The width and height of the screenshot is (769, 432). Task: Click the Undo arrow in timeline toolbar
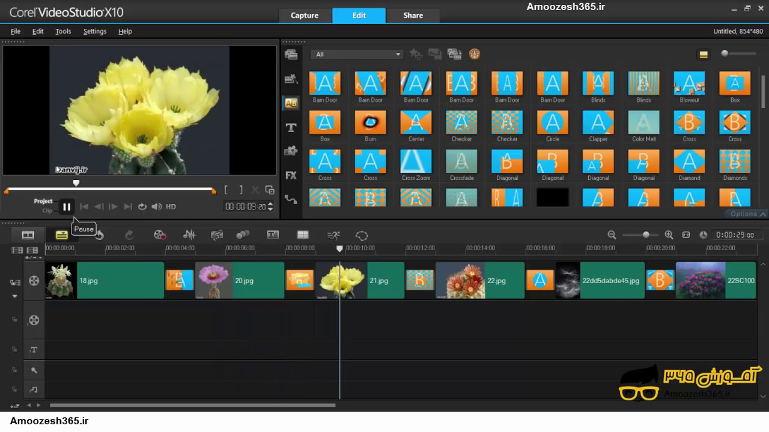[100, 235]
